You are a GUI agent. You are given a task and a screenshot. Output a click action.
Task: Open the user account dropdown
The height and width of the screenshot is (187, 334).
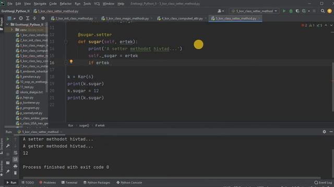221,11
